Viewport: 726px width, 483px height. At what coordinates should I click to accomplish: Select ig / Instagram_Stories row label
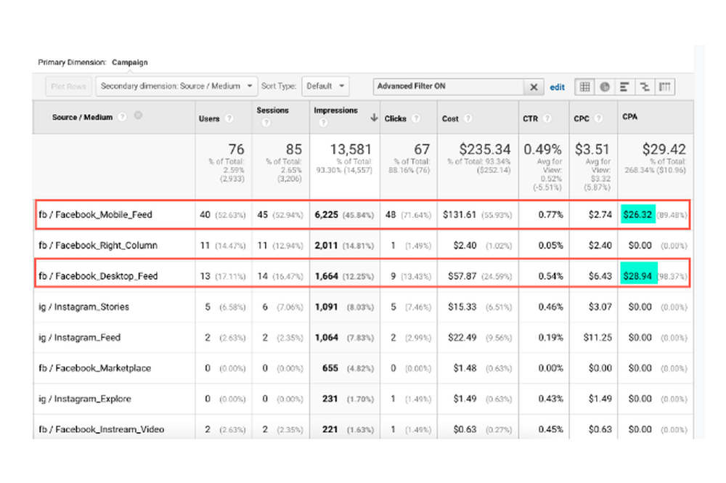click(83, 307)
